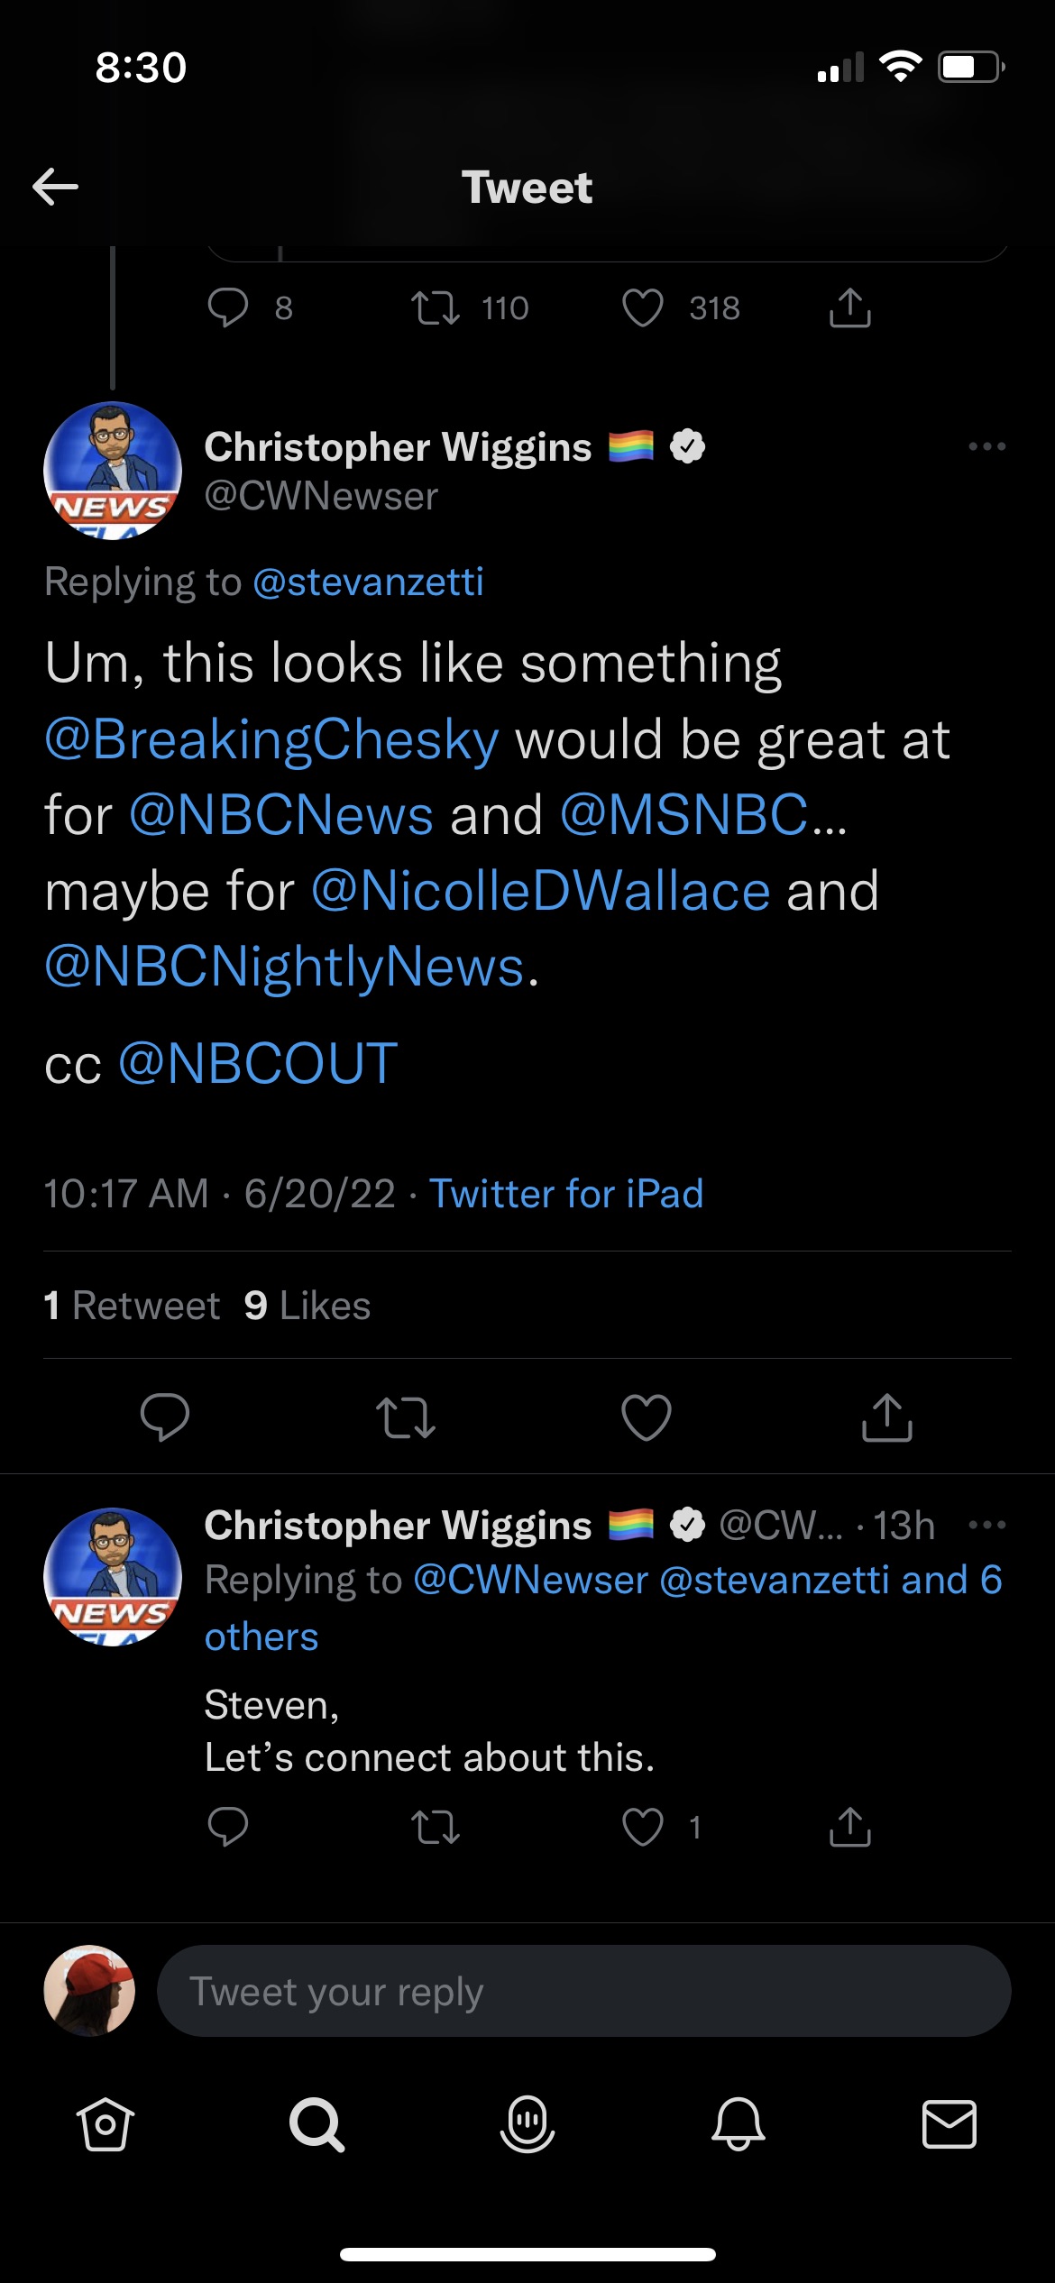Share the parent tweet with 318 likes
Viewport: 1055px width, 2283px height.
pos(849,308)
